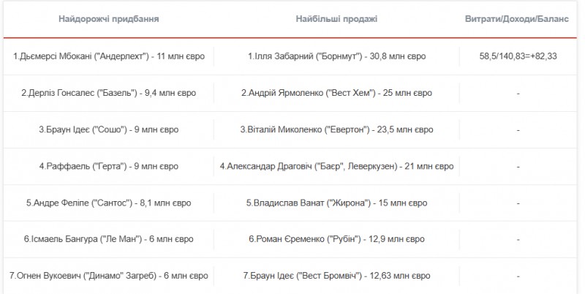The width and height of the screenshot is (585, 294).
Task: Select the Дьємерсі Мбокані "Андерлехт" cell
Action: pyautogui.click(x=109, y=56)
